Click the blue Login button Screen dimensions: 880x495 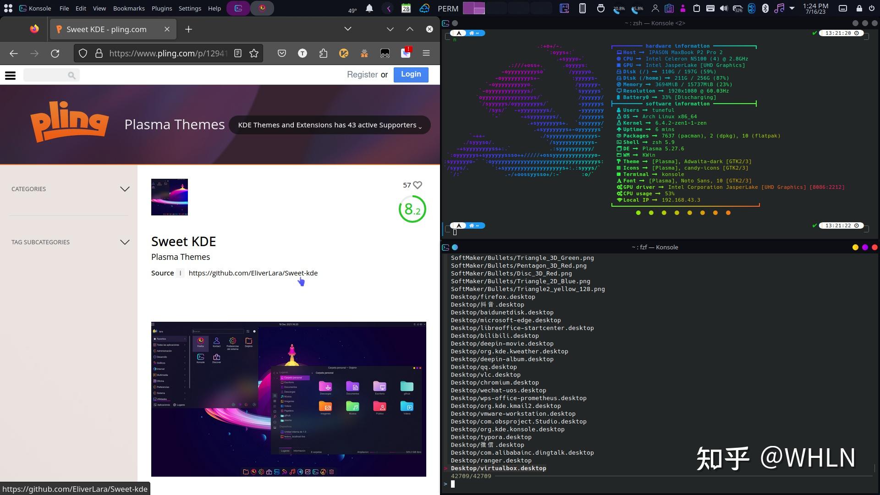point(411,75)
